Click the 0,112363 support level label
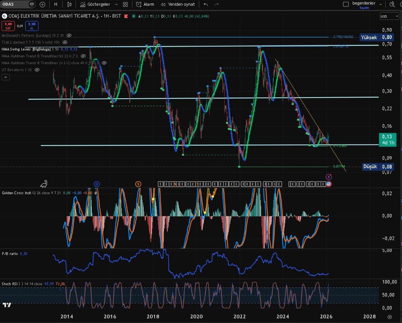This screenshot has height=323, width=402. point(340,146)
